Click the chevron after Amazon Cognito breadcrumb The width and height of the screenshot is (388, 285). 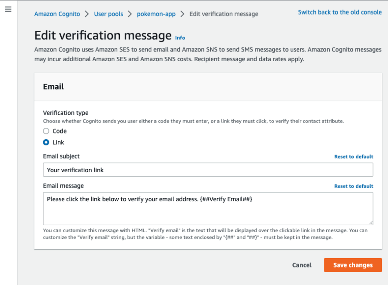click(x=87, y=14)
